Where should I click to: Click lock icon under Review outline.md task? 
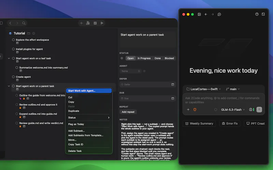pyautogui.click(x=20, y=108)
